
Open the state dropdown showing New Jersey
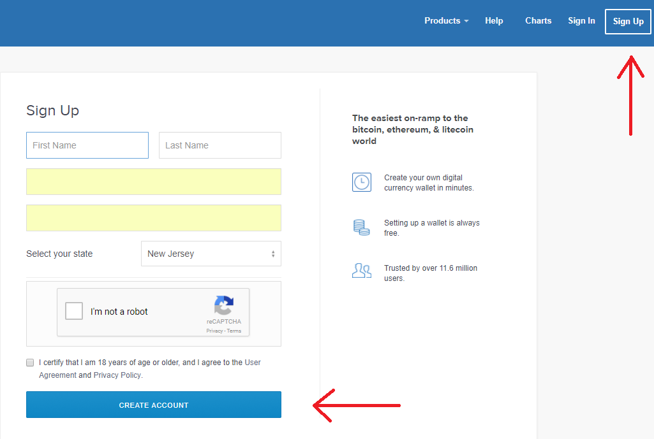tap(211, 254)
